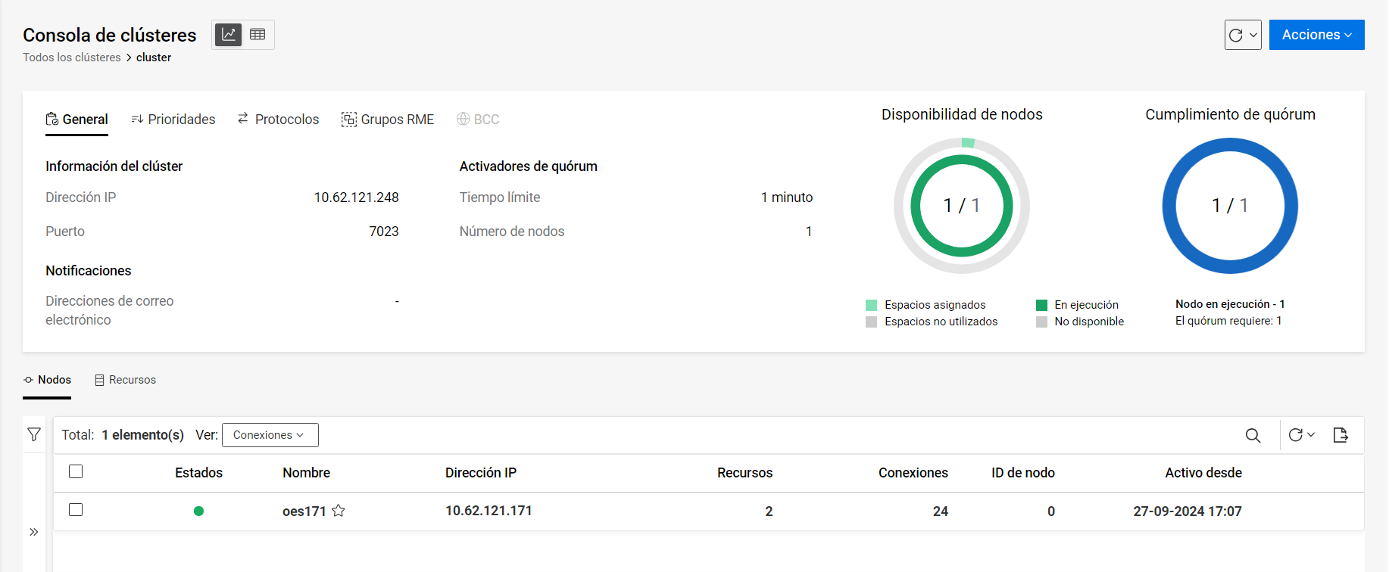Image resolution: width=1389 pixels, height=572 pixels.
Task: Select the General tab
Action: (76, 120)
